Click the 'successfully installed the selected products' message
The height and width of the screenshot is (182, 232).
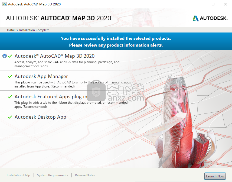pyautogui.click(x=116, y=38)
